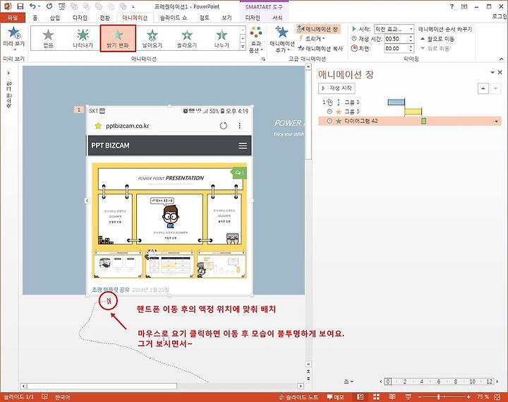Viewport: 508px width, 402px height.
Task: Click 로그인 sign in link
Action: [x=500, y=16]
